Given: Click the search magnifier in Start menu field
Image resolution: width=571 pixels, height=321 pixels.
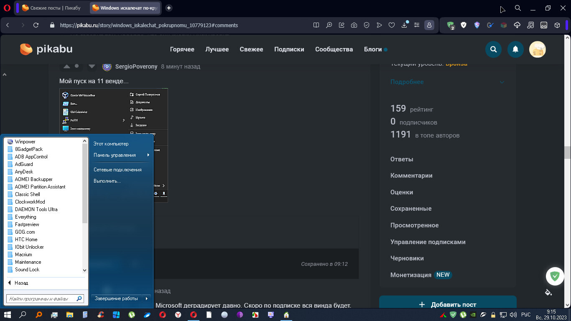Looking at the screenshot, I should [79, 299].
